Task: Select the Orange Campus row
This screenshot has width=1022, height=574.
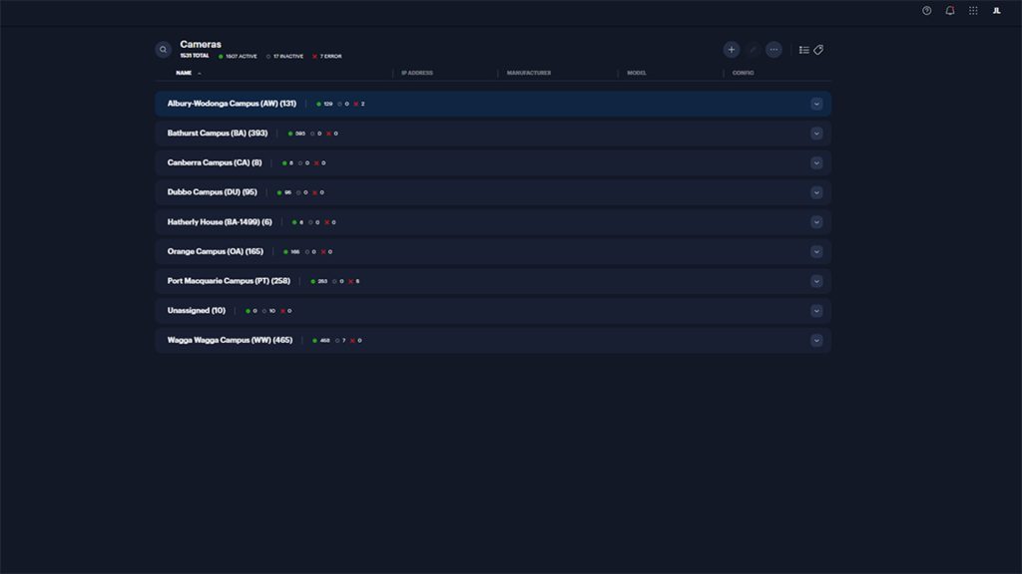Action: coord(493,252)
